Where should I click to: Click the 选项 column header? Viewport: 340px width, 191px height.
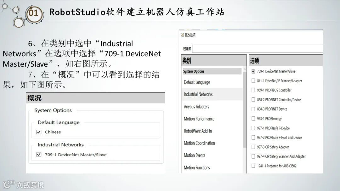(286, 61)
